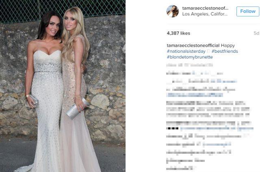Open the #blondetomybrunette hashtag
The width and height of the screenshot is (260, 172).
pyautogui.click(x=190, y=57)
